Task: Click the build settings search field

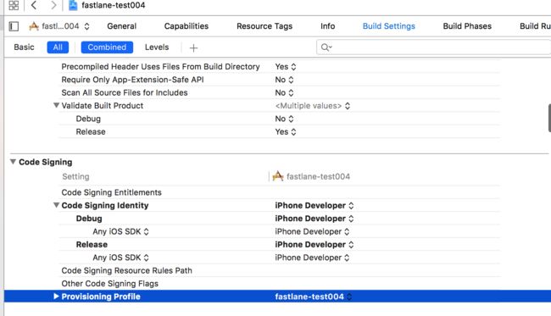Action: point(434,47)
